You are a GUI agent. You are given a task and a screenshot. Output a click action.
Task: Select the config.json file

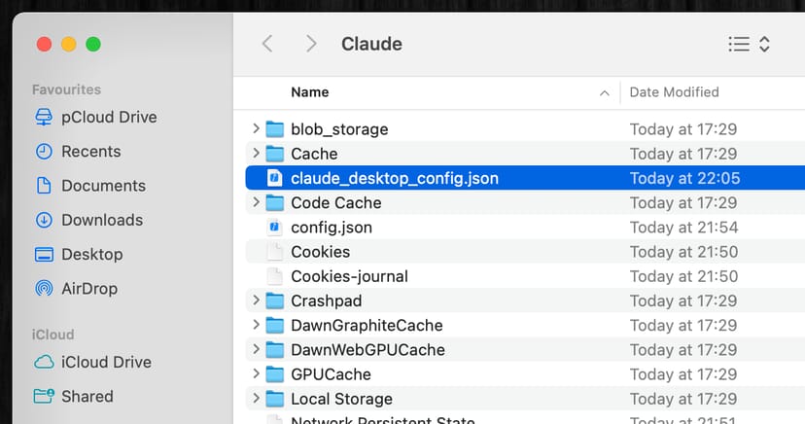click(x=331, y=228)
